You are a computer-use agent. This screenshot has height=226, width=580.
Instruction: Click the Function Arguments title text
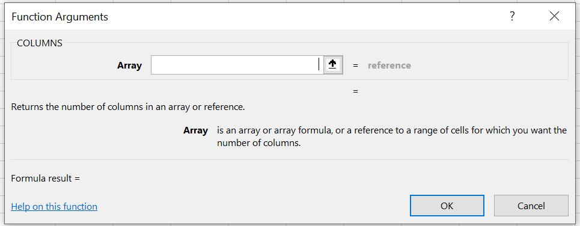click(x=60, y=17)
